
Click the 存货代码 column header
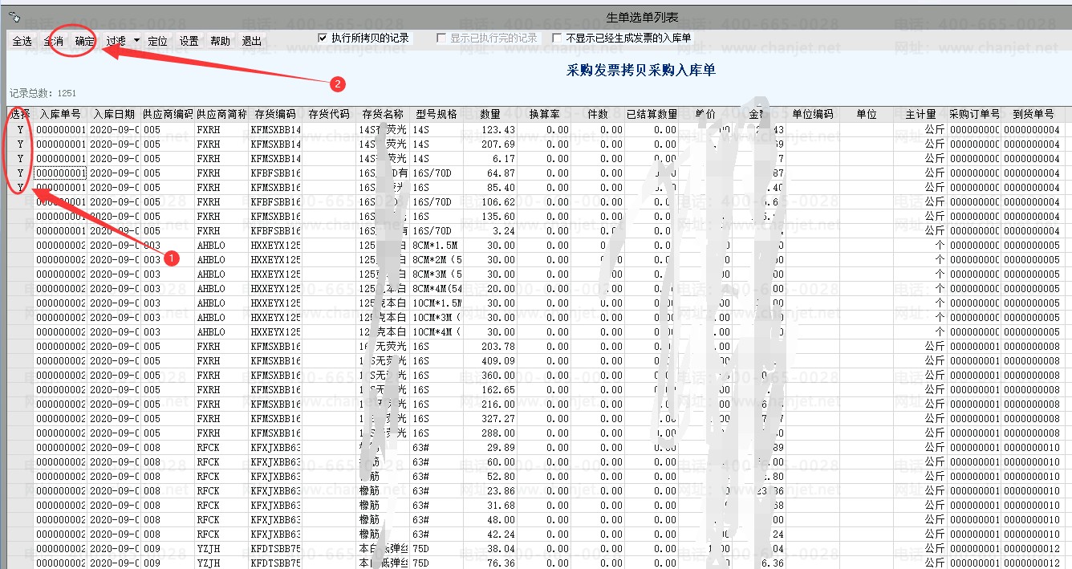coord(329,115)
